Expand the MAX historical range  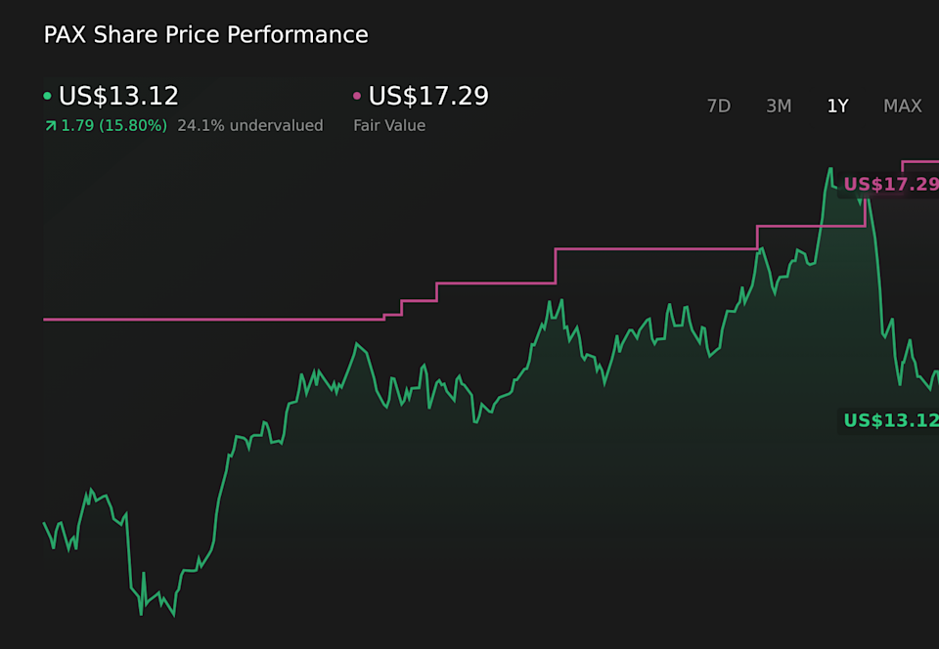coord(902,106)
